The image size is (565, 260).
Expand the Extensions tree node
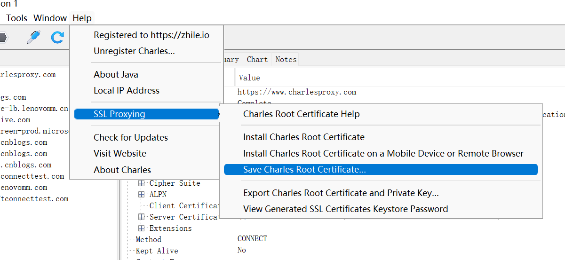tap(141, 228)
